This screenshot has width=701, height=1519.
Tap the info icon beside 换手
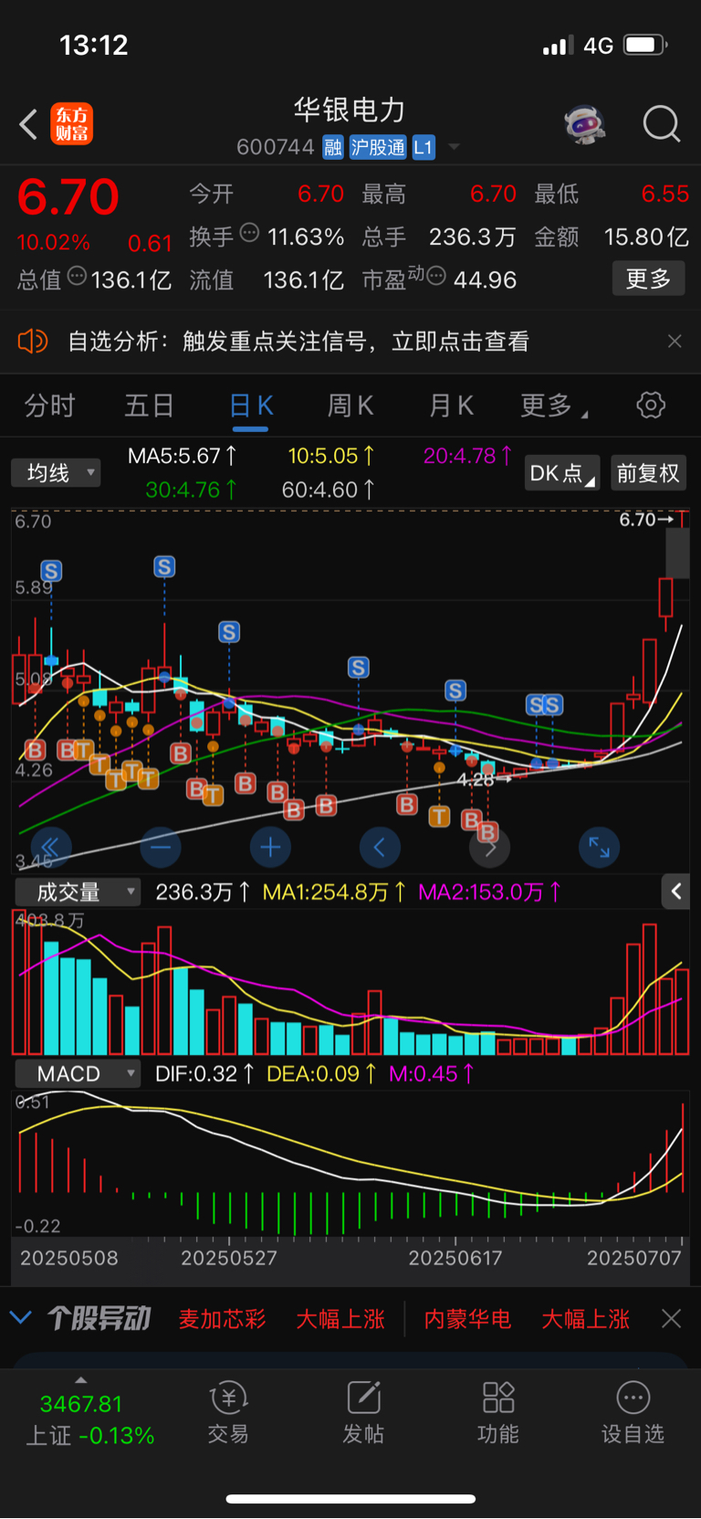click(249, 233)
